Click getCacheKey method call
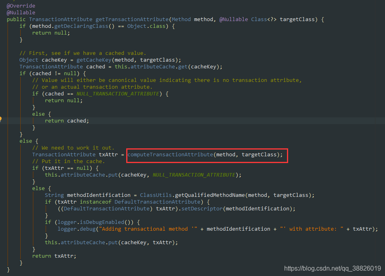 point(94,60)
